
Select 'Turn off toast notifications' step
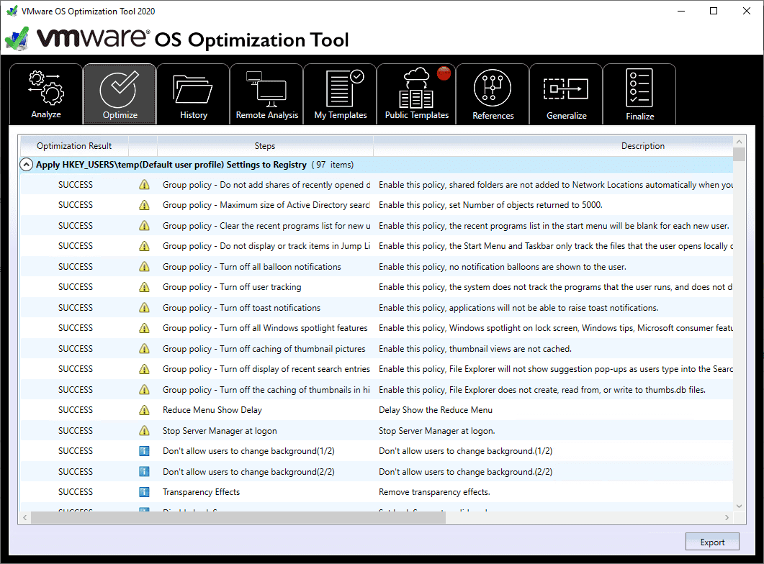[x=242, y=308]
